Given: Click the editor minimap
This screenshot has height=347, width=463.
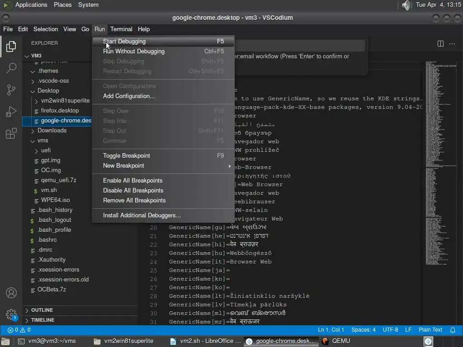Looking at the screenshot, I should click(441, 163).
